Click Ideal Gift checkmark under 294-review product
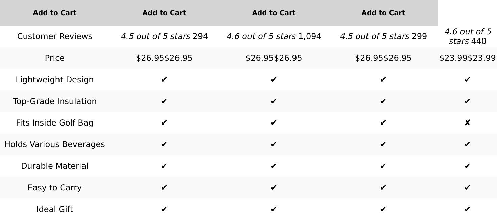Image resolution: width=497 pixels, height=220 pixels. coord(164,209)
